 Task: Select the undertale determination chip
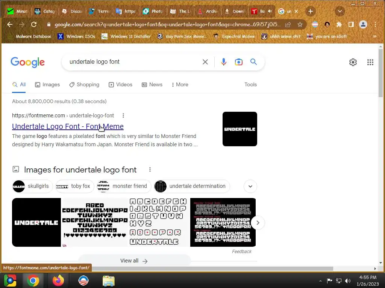[x=192, y=186]
